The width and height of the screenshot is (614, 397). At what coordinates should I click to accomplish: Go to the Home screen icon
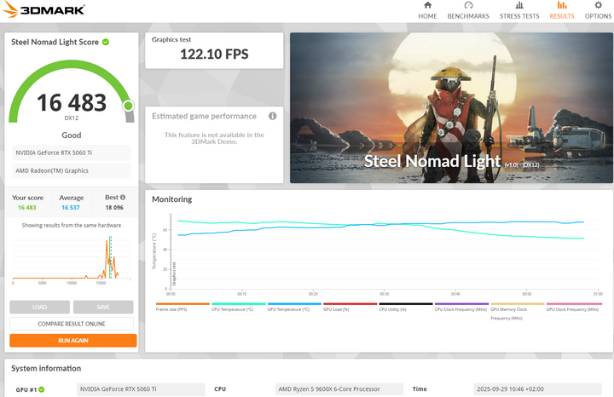(x=428, y=10)
